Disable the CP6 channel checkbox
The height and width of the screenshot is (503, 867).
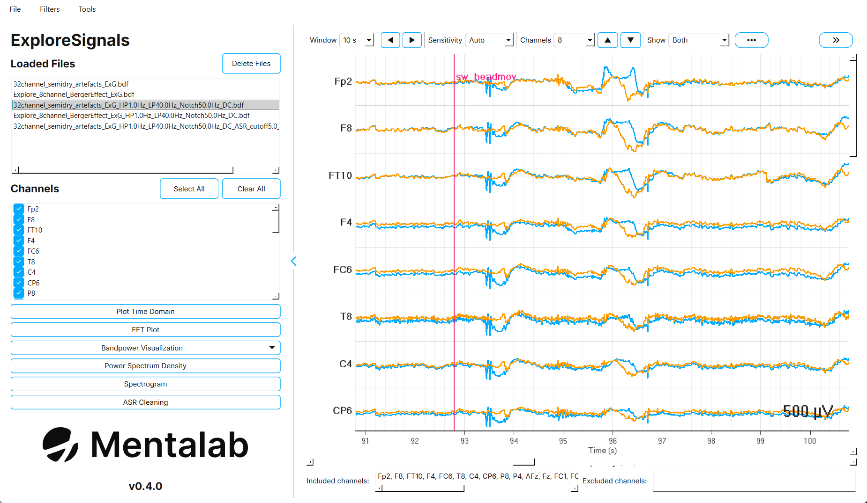click(19, 283)
